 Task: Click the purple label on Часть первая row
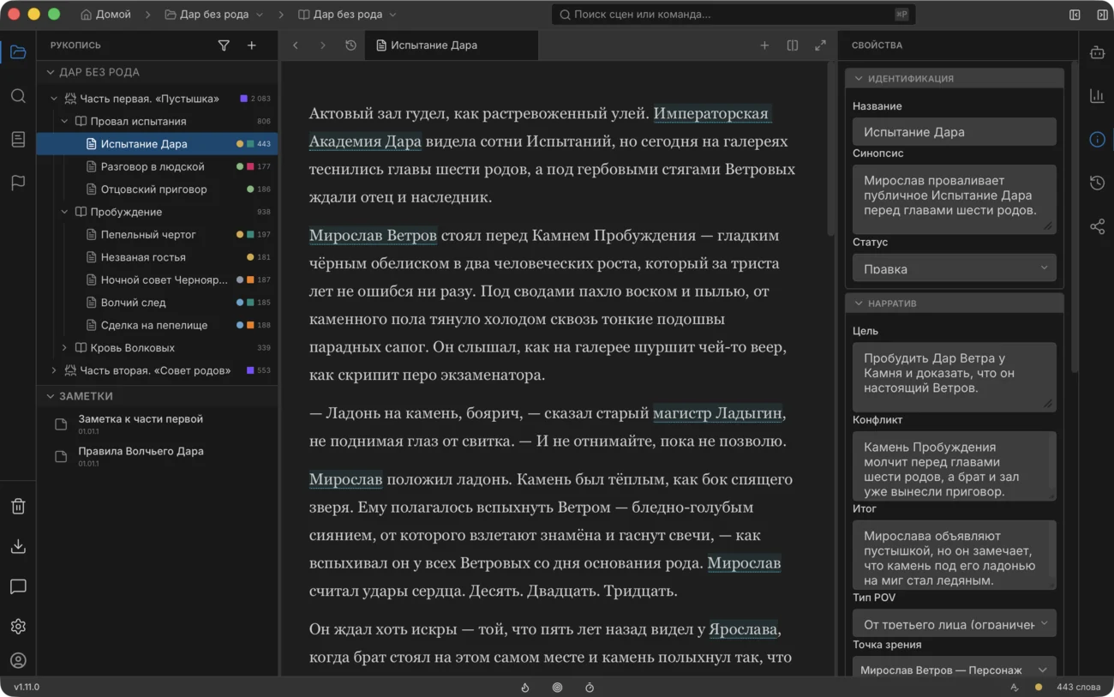click(x=244, y=99)
